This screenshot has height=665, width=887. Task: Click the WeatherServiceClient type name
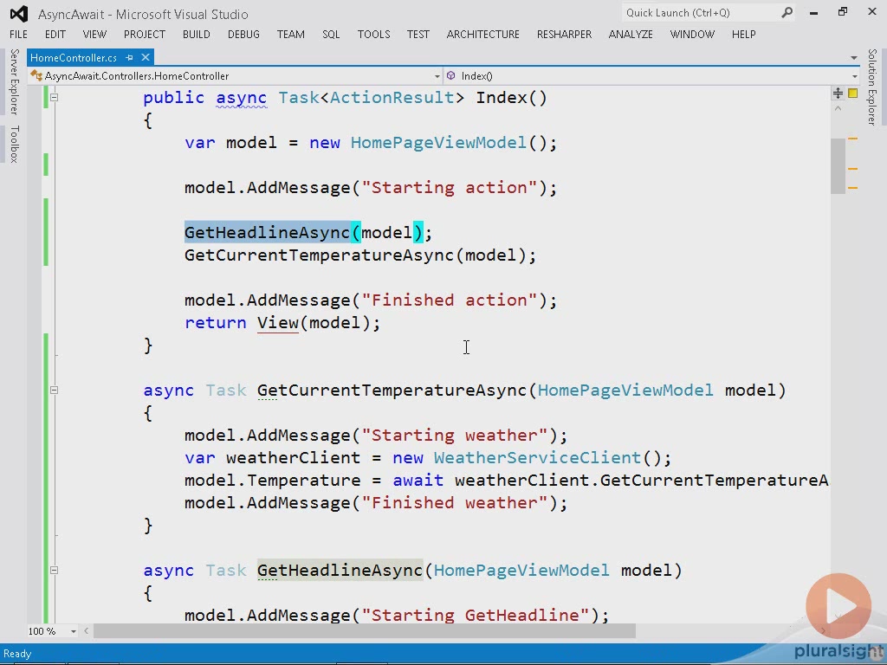coord(537,457)
